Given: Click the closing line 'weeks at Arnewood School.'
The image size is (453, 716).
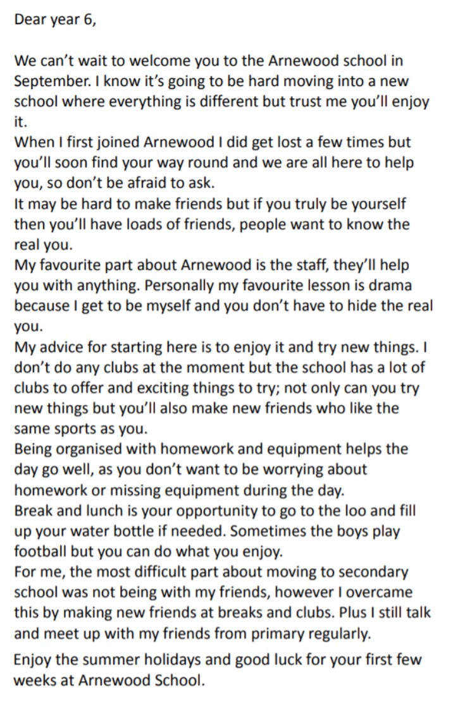Looking at the screenshot, I should click(x=109, y=681).
